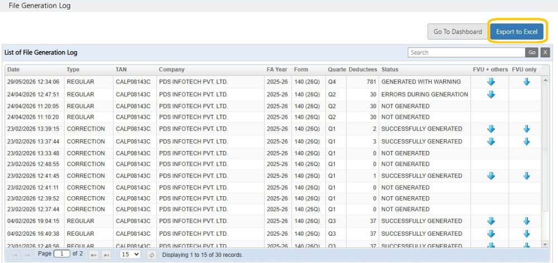558x263 pixels.
Task: Click the Quarter column header
Action: pos(336,70)
